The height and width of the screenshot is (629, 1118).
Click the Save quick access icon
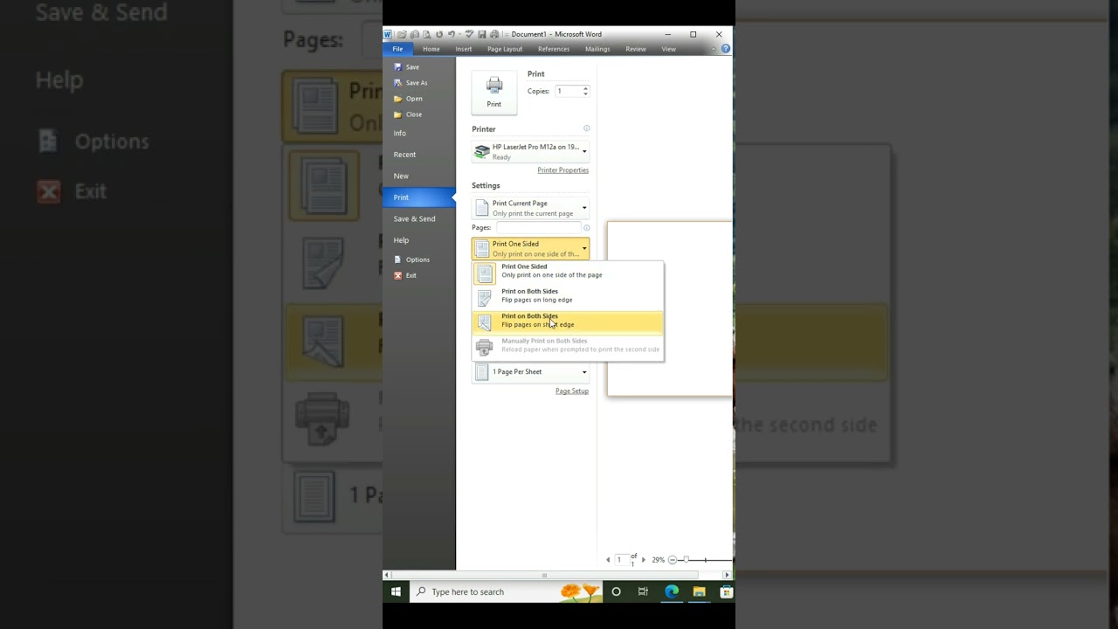[481, 34]
